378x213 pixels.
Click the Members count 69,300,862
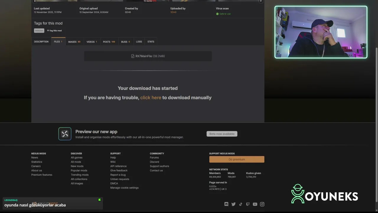click(x=215, y=177)
